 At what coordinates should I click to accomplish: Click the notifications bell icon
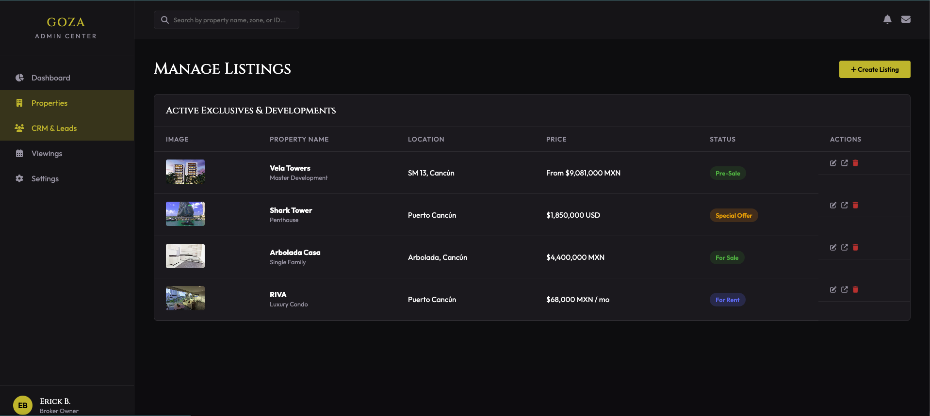click(x=887, y=19)
